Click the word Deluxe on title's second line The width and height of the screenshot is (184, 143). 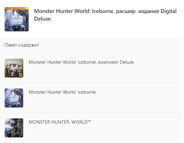43,19
